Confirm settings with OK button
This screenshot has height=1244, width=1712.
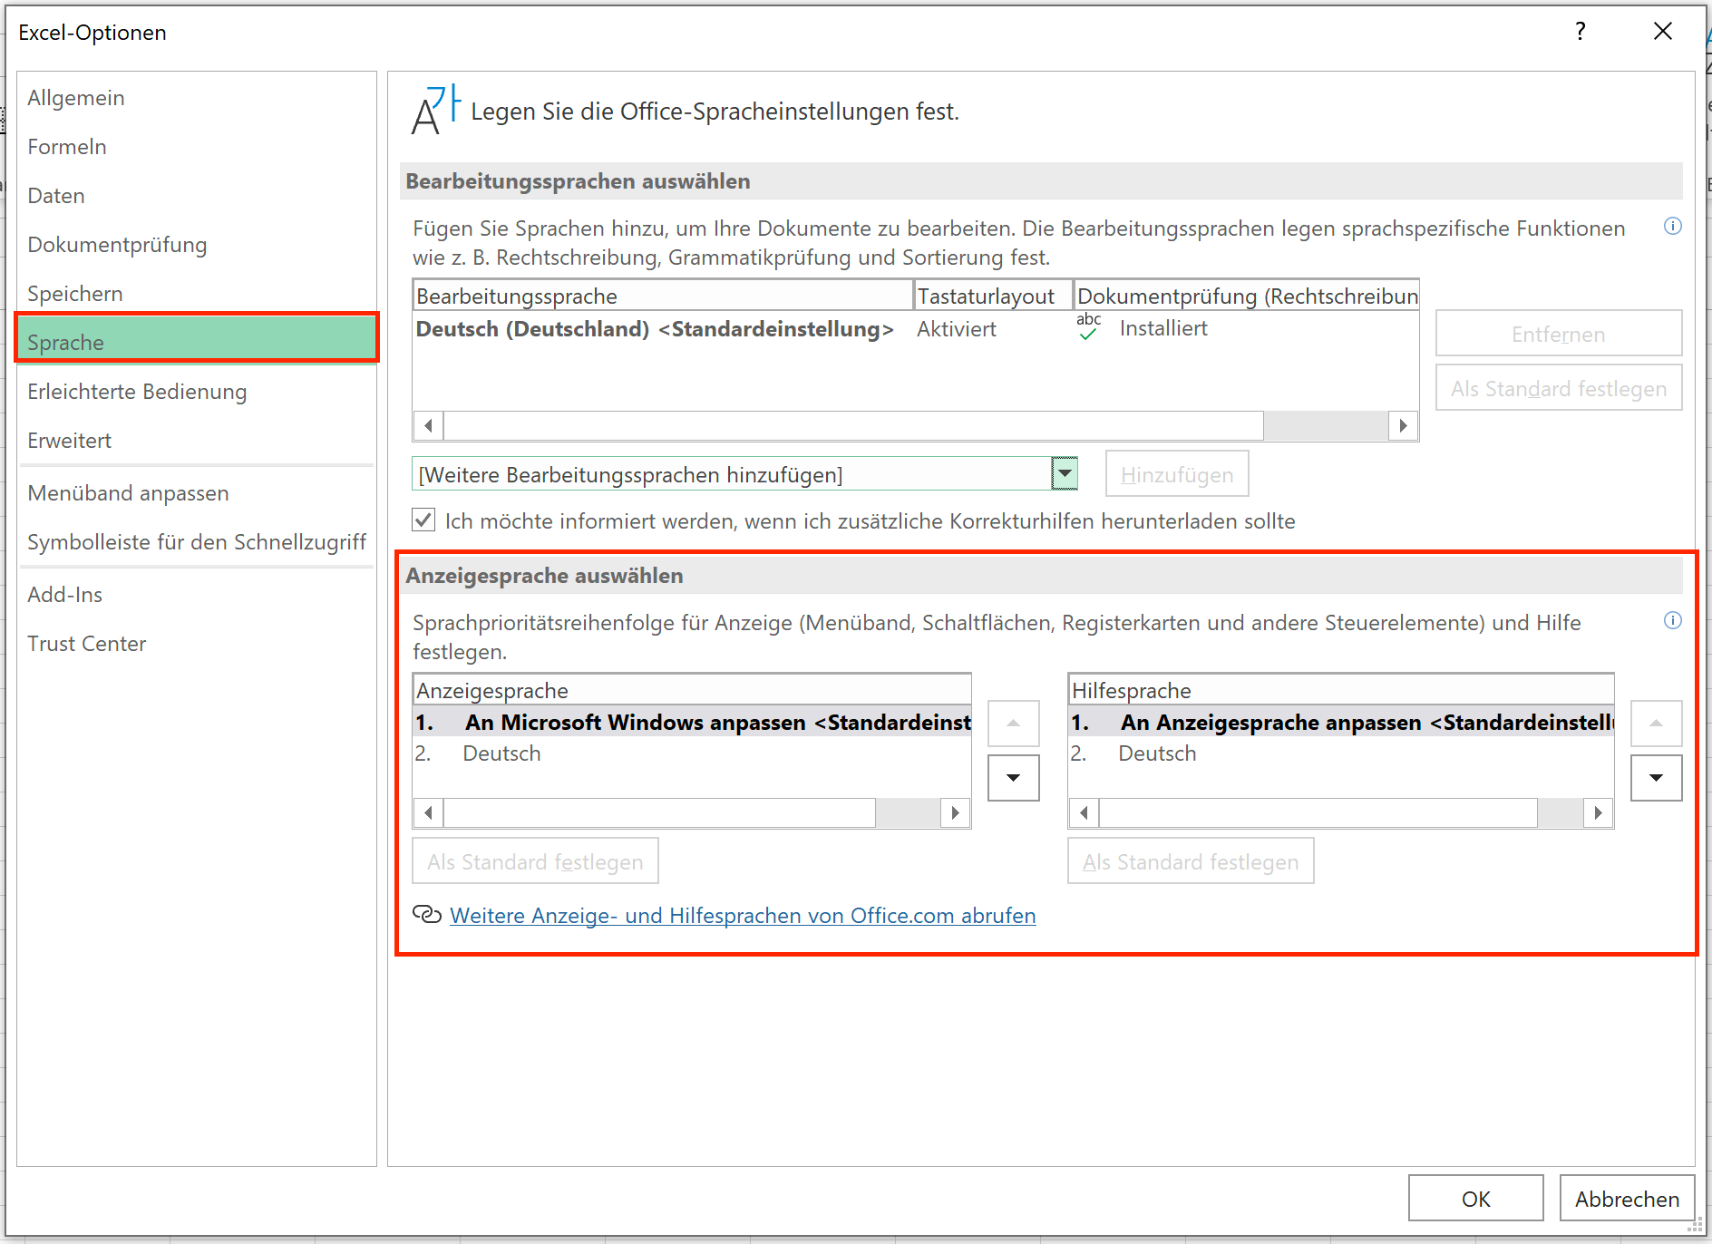[1475, 1198]
